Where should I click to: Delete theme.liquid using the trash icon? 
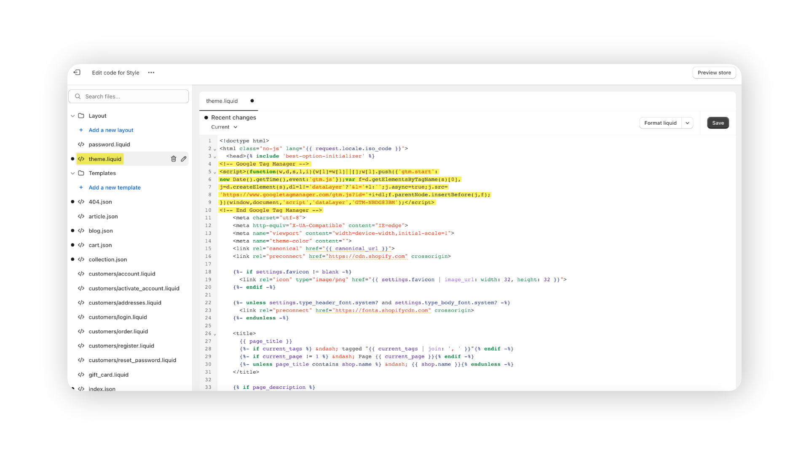(173, 159)
